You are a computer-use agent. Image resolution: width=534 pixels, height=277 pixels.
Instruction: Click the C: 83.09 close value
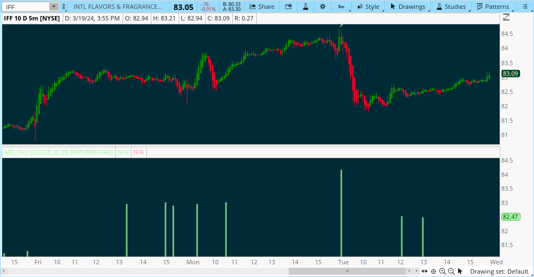point(218,18)
